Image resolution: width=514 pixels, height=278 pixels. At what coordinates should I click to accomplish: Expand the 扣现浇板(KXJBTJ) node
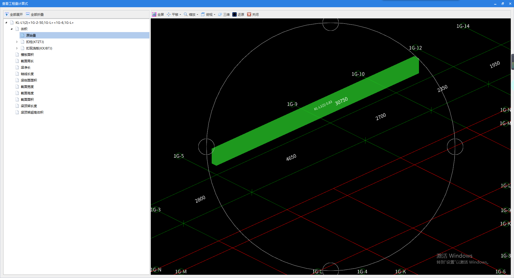(17, 48)
